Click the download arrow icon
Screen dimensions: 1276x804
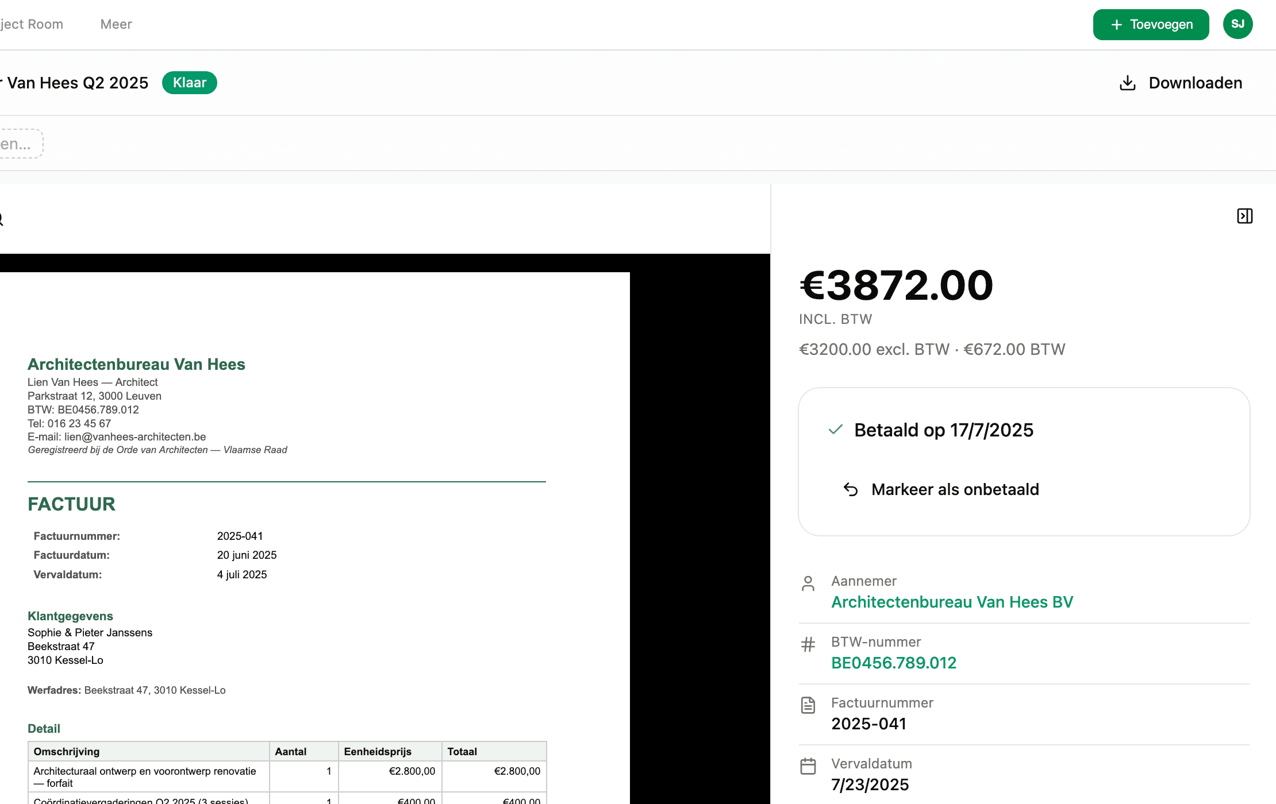click(x=1128, y=83)
